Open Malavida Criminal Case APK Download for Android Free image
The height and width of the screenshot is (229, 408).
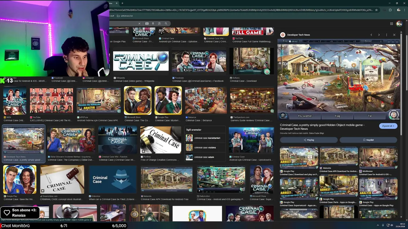point(167,180)
